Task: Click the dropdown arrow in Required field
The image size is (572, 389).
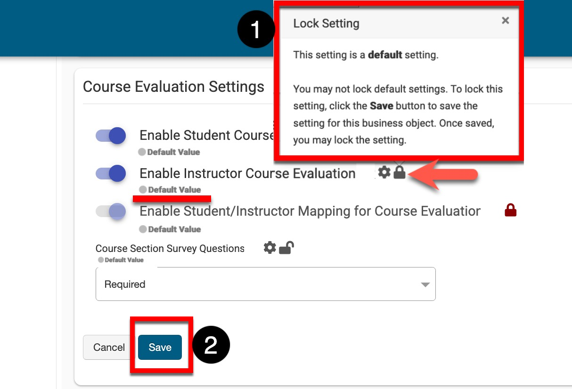Action: tap(425, 284)
